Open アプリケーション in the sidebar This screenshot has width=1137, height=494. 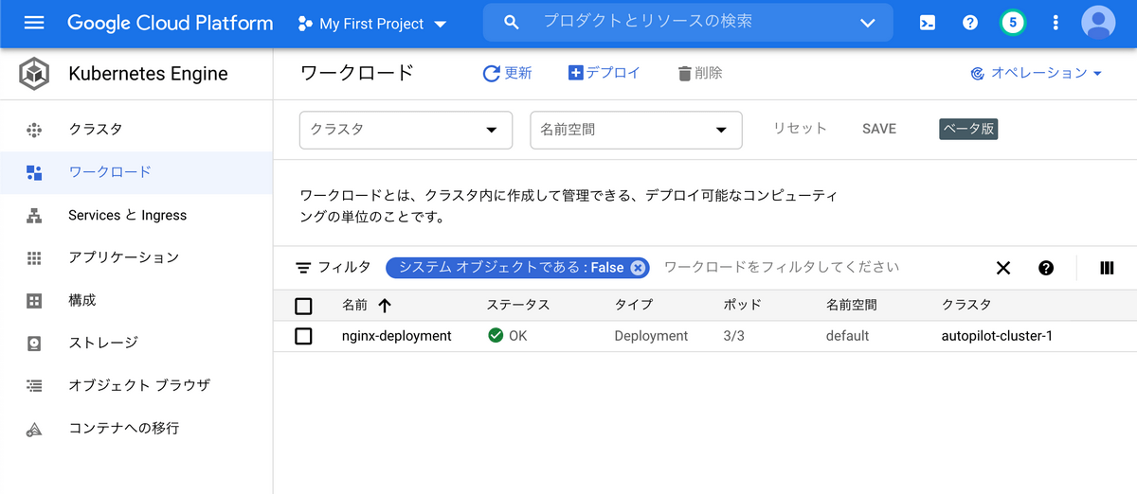(124, 257)
